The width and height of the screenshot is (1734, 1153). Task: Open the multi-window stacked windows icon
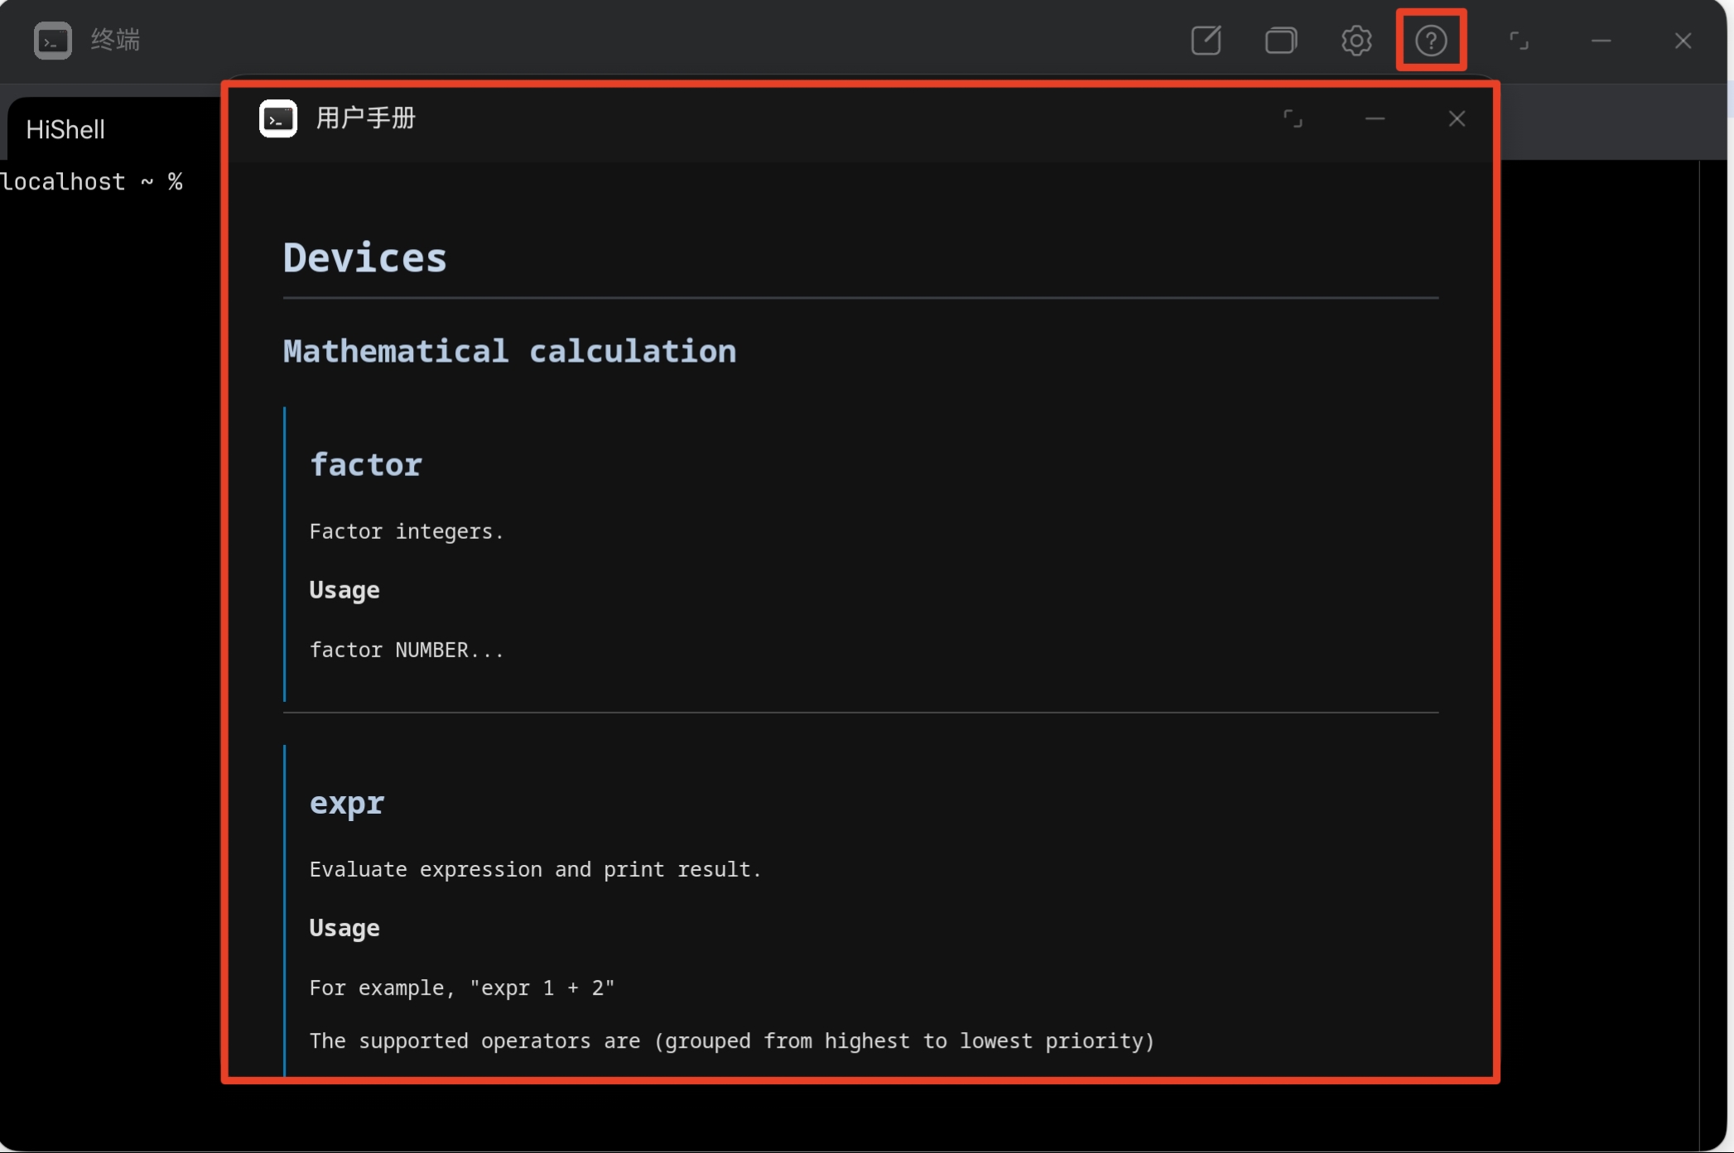(1280, 40)
